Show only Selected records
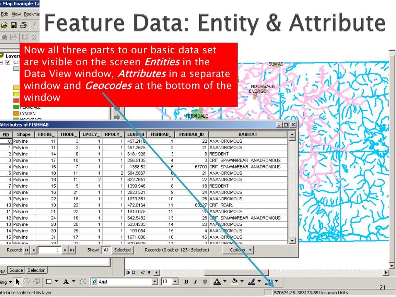The image size is (396, 297). (x=122, y=250)
